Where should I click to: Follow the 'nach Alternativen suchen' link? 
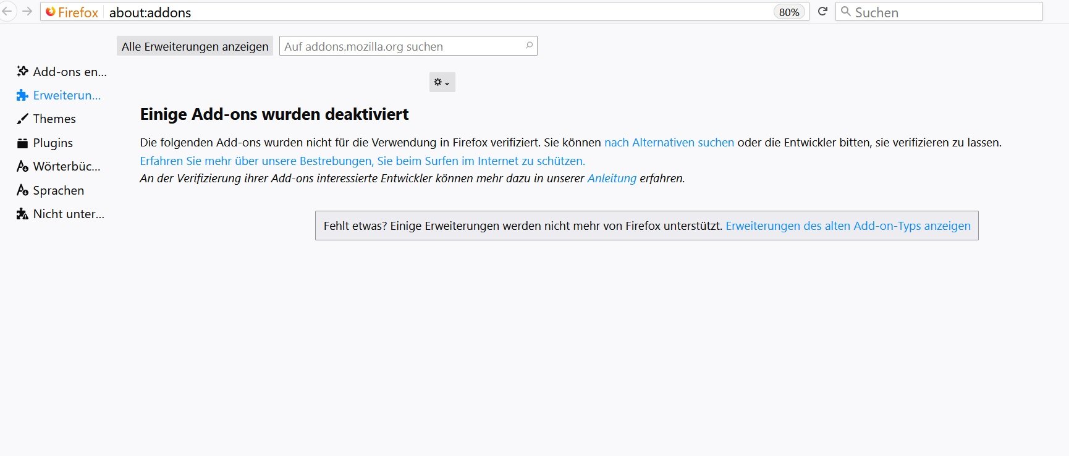point(669,143)
